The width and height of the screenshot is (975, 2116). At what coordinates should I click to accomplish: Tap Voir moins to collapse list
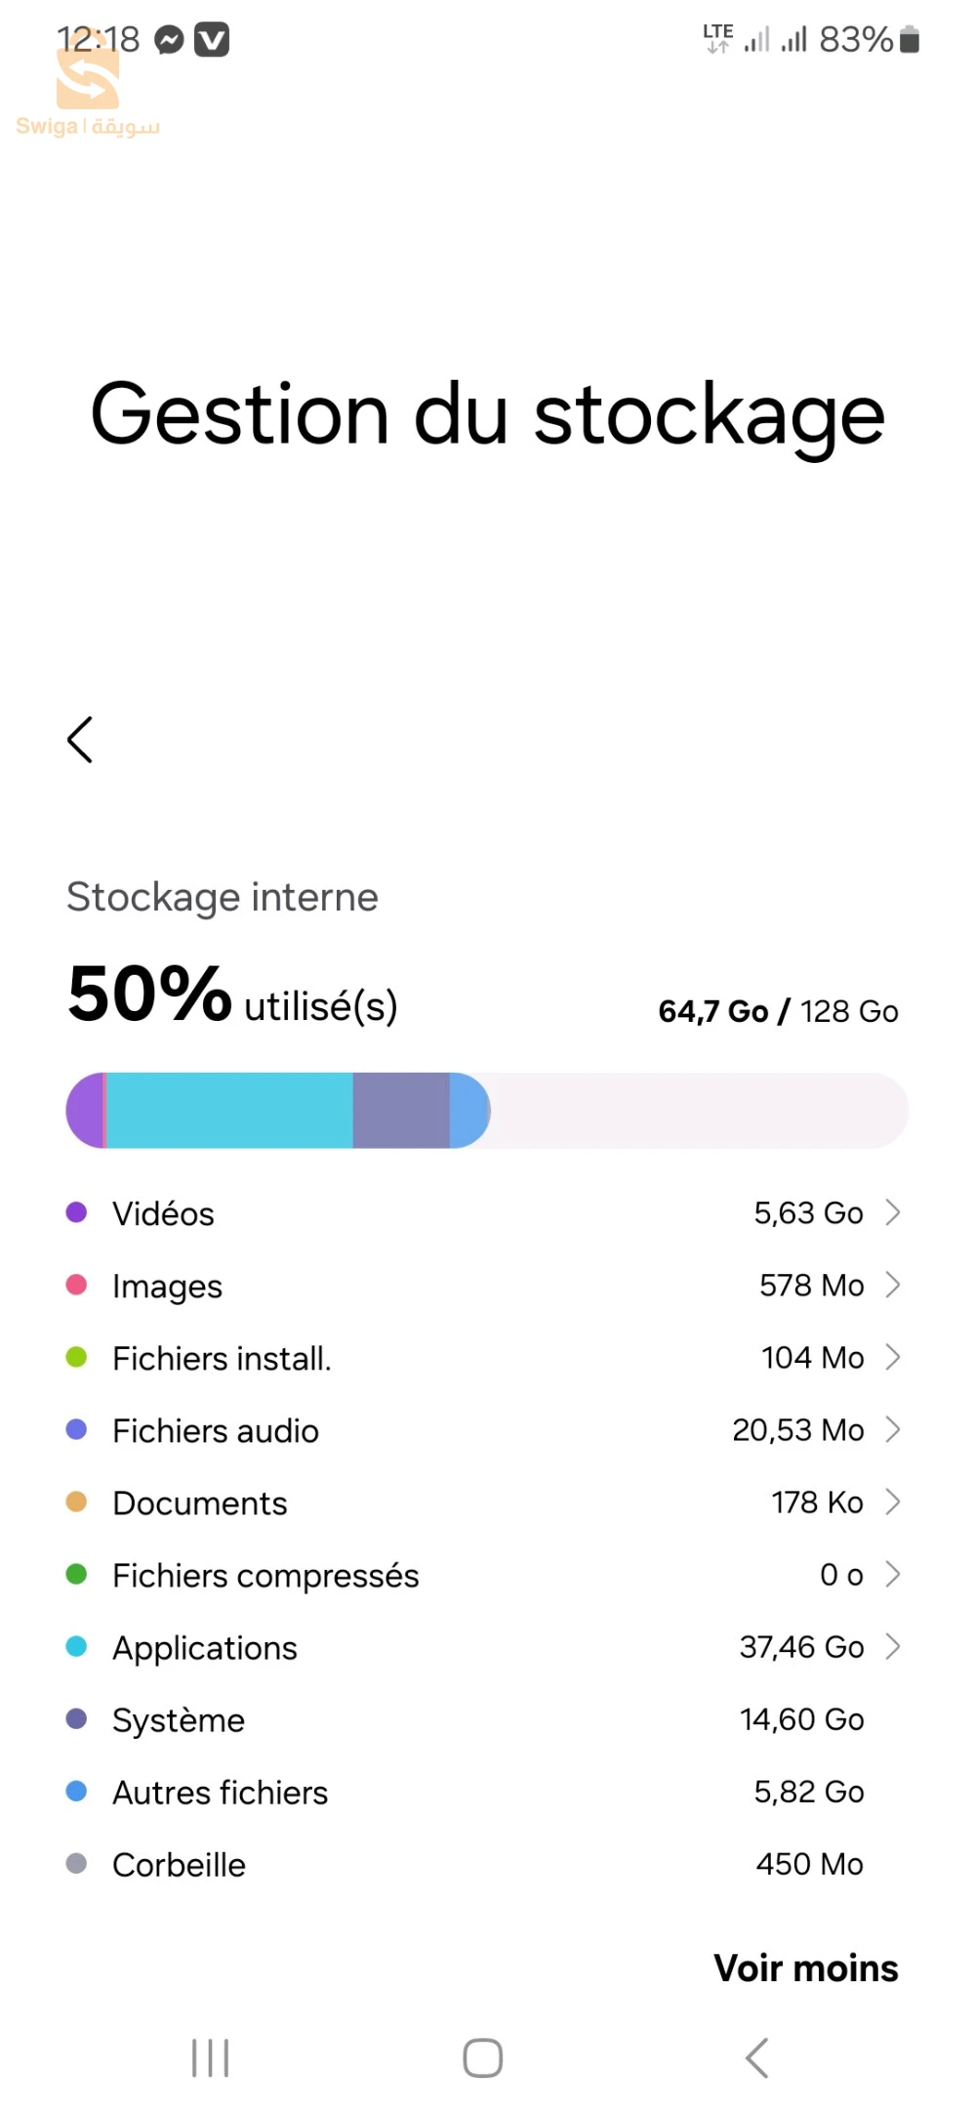point(806,1968)
